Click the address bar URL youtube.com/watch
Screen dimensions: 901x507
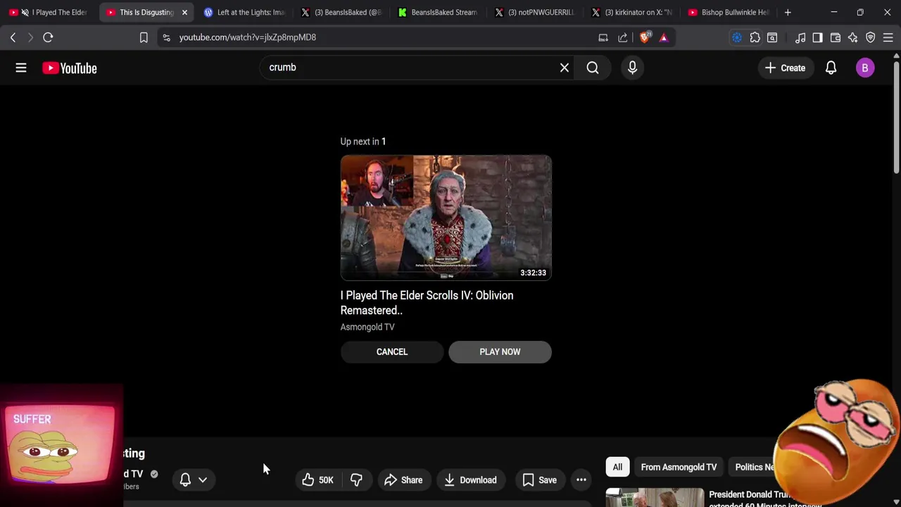point(248,37)
